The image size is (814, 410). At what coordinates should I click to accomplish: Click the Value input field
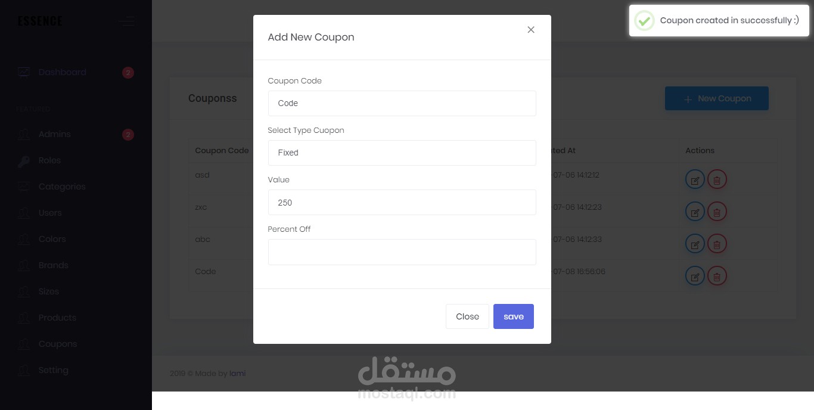coord(402,203)
